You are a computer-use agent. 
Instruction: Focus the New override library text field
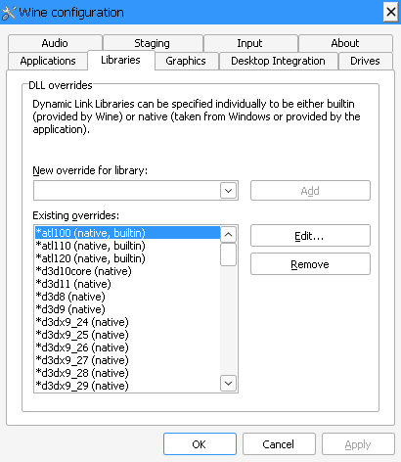pyautogui.click(x=127, y=191)
